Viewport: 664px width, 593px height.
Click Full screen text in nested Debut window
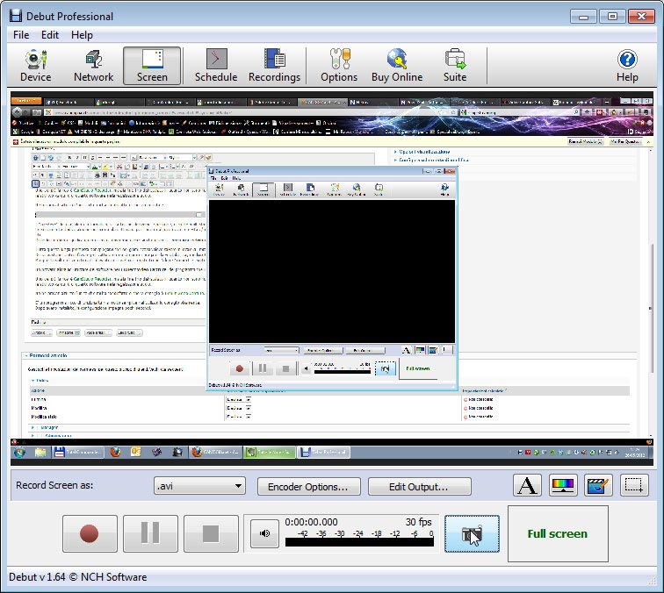pyautogui.click(x=418, y=368)
